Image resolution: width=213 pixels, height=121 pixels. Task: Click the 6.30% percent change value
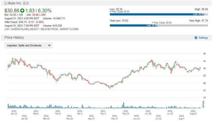(45, 11)
